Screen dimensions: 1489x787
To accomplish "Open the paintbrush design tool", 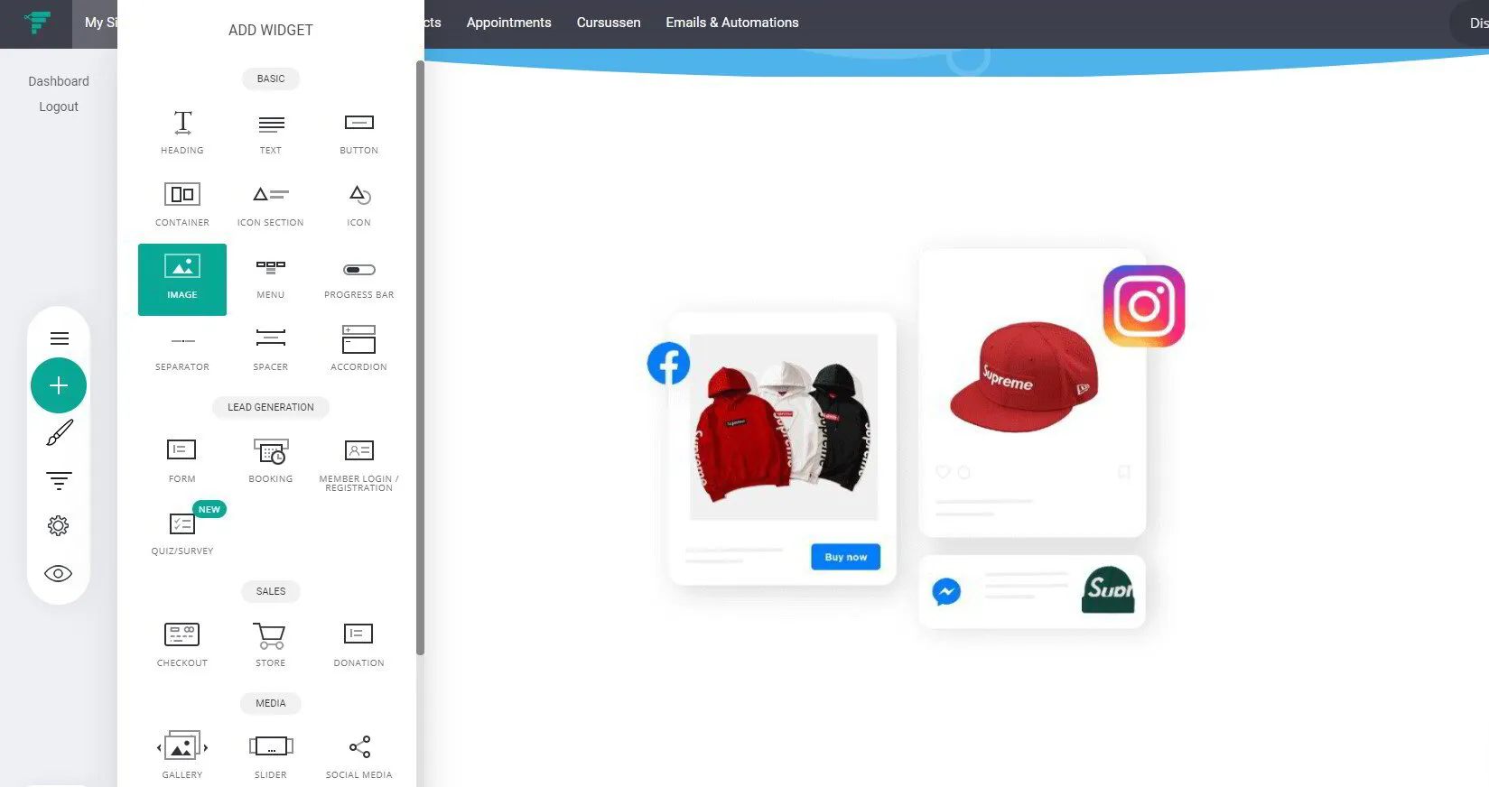I will (60, 433).
